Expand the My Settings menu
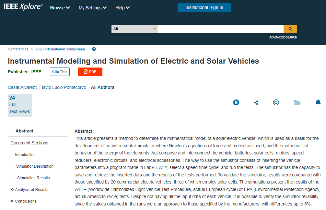326x210 pixels. (x=93, y=8)
